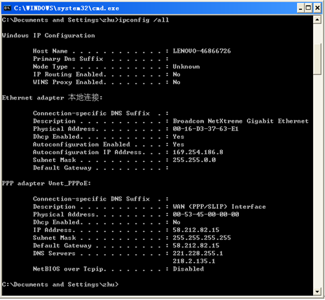This screenshot has height=300, width=325.
Task: Click the IP address 58.212.82.15 line
Action: click(126, 230)
